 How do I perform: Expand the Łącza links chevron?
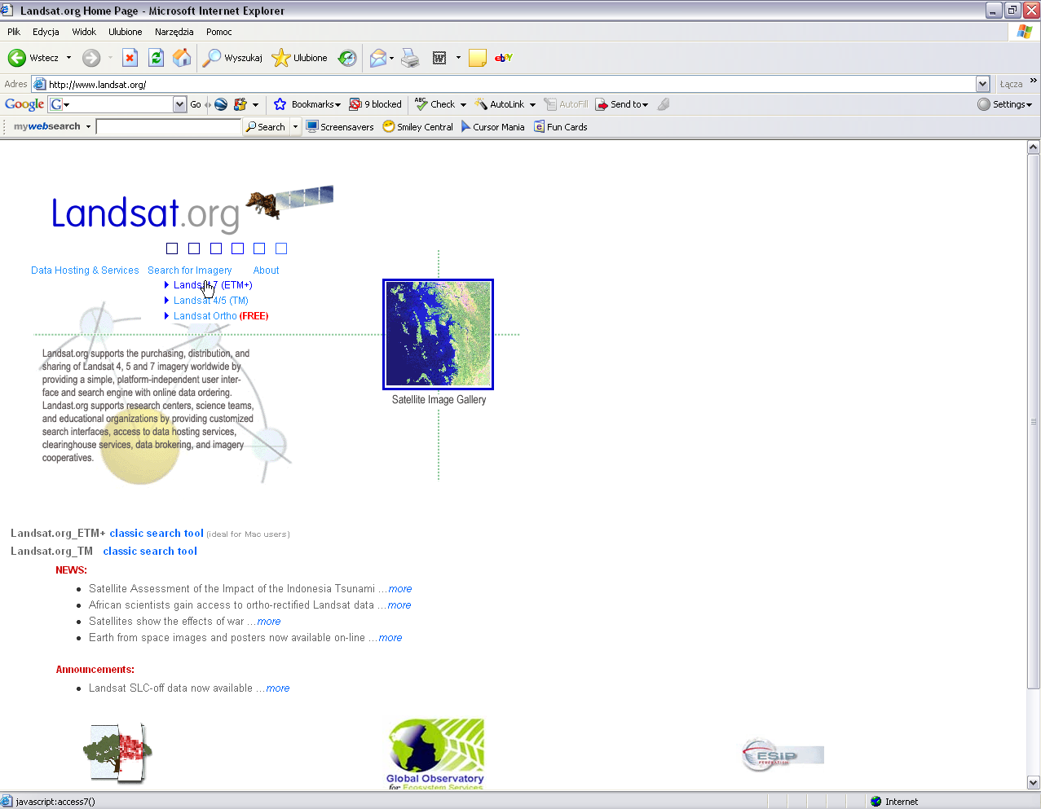click(1034, 81)
